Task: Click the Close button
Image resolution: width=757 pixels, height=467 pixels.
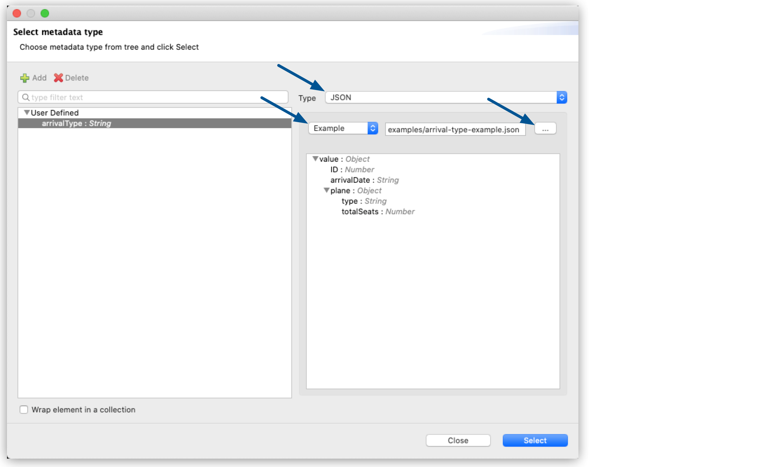Action: [x=458, y=440]
